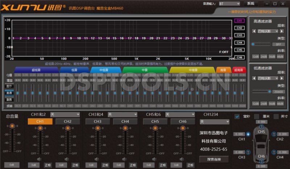Image resolution: width=290 pixels, height=169 pixels.
Task: Select 24dB slope for high-pass filter
Action: pyautogui.click(x=264, y=56)
